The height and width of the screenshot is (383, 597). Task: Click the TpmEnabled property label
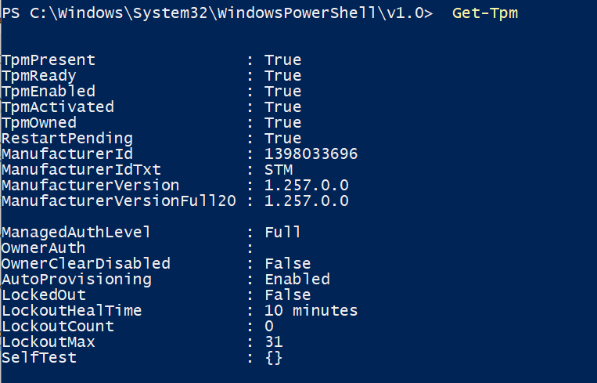click(x=49, y=91)
